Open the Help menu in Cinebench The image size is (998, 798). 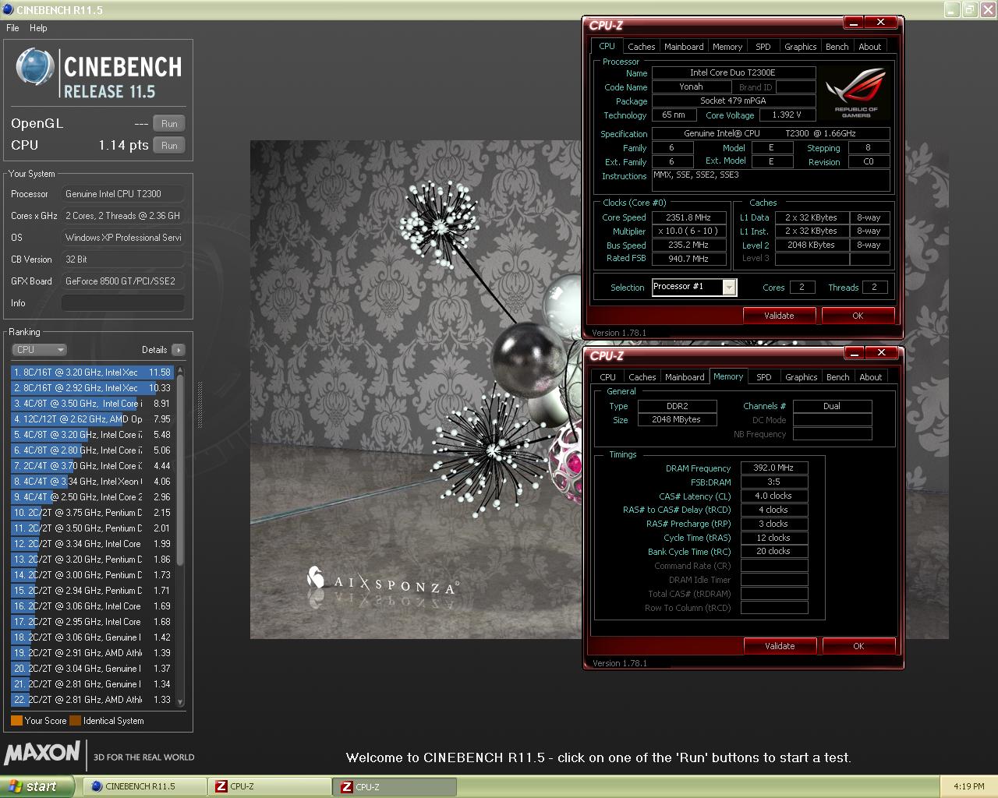coord(38,28)
